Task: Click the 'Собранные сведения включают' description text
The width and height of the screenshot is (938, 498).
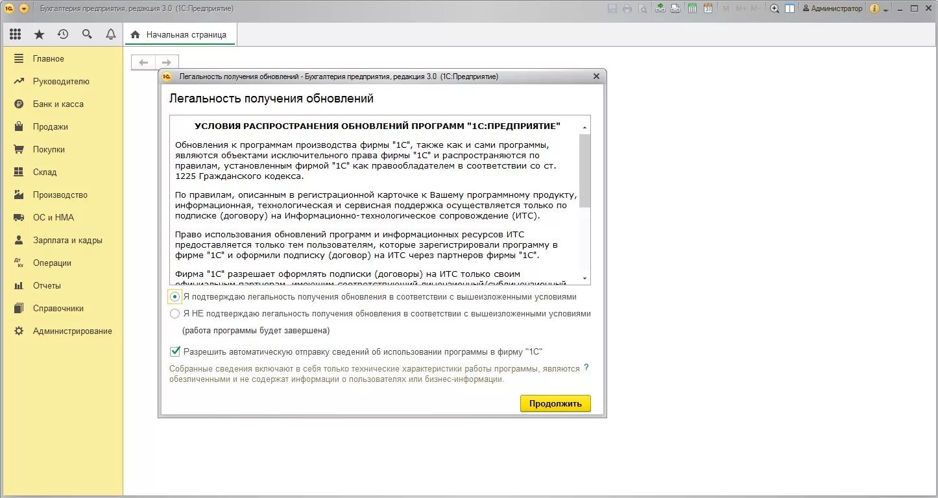Action: (x=374, y=373)
